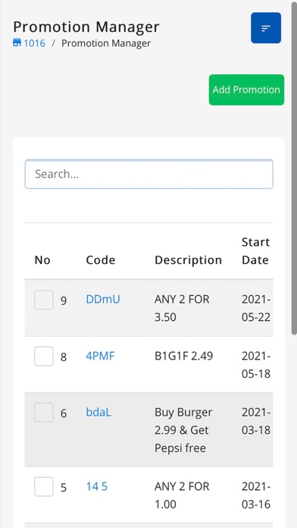The width and height of the screenshot is (297, 528).
Task: Open promotion code 4PMF
Action: coord(100,356)
